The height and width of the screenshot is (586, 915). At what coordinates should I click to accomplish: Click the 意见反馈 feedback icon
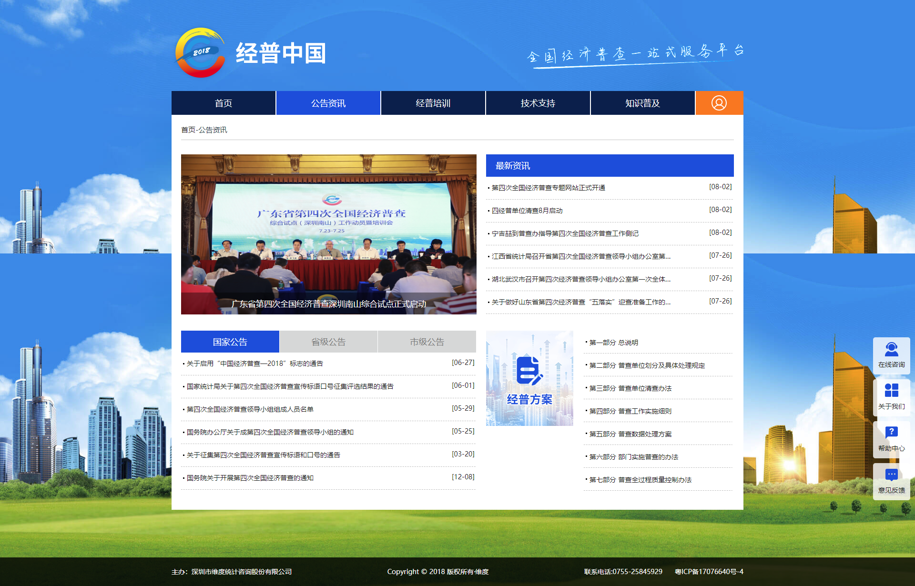click(891, 480)
